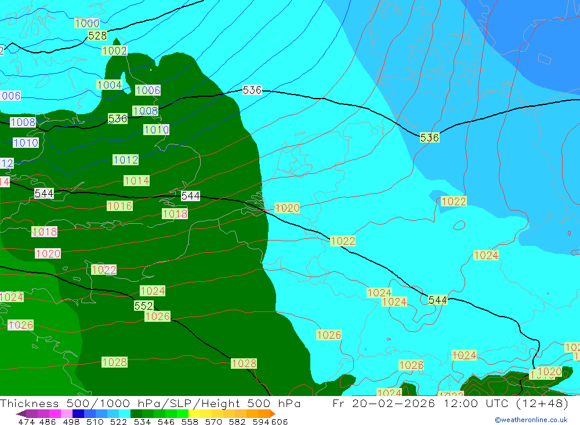Click the 1000 isobar label
Image resolution: width=580 pixels, height=425 pixels.
[88, 23]
